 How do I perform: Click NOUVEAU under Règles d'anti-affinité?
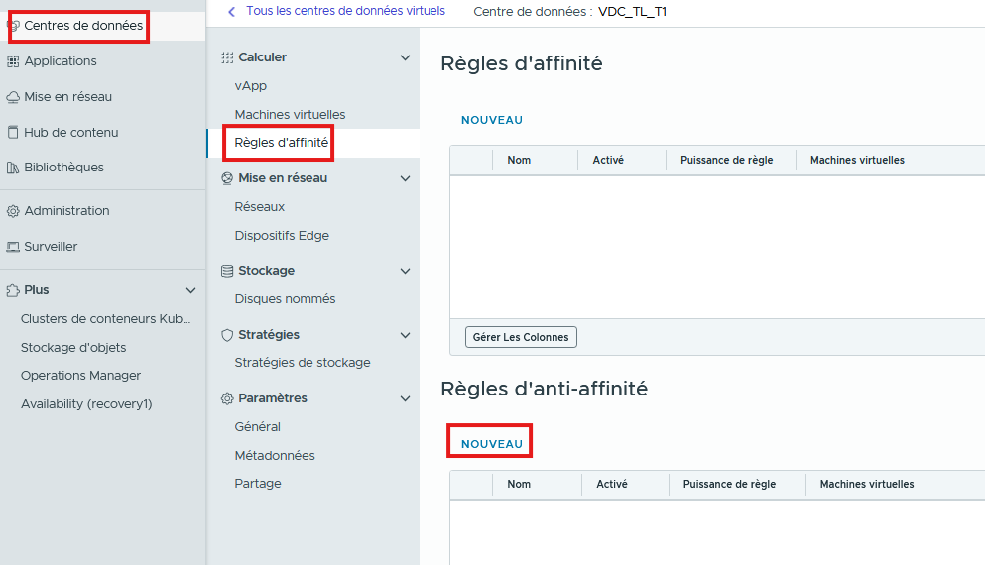tap(492, 444)
